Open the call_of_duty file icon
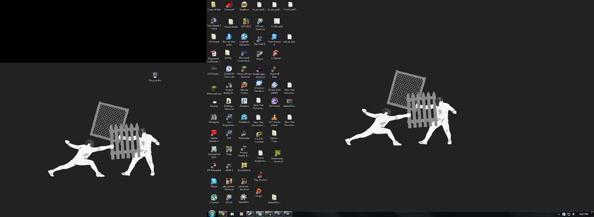 click(x=289, y=39)
